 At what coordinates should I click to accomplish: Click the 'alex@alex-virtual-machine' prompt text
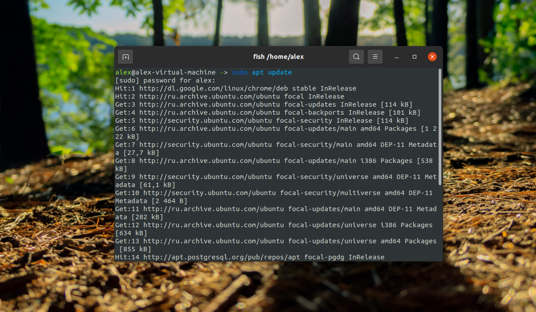[165, 72]
